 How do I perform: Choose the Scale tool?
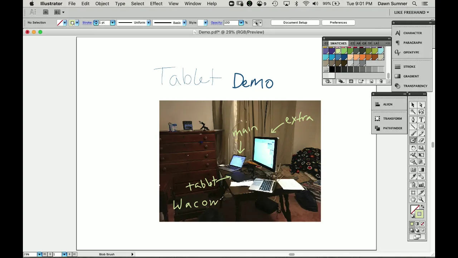click(x=421, y=148)
